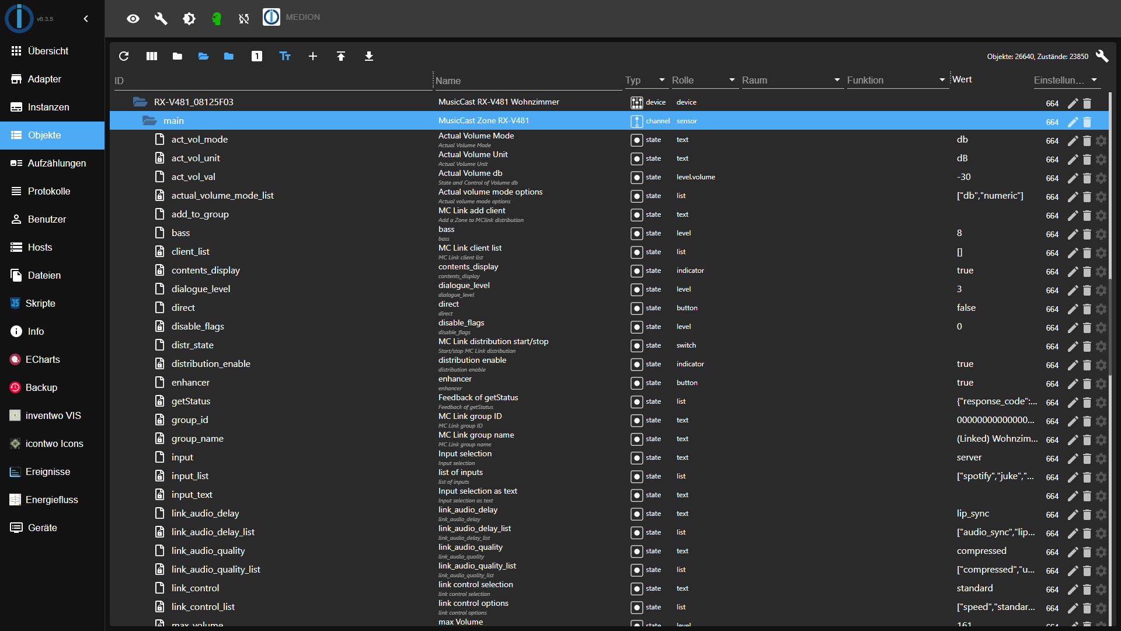1121x631 pixels.
Task: Toggle expert mode green head icon
Action: click(x=217, y=19)
